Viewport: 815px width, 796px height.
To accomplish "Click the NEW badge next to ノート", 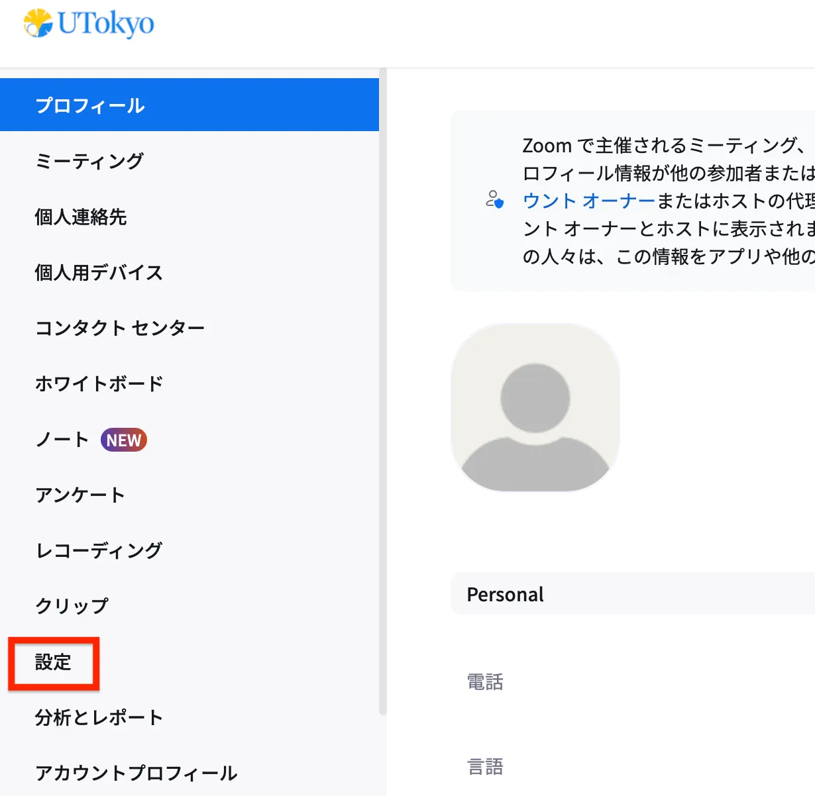I will pos(123,439).
